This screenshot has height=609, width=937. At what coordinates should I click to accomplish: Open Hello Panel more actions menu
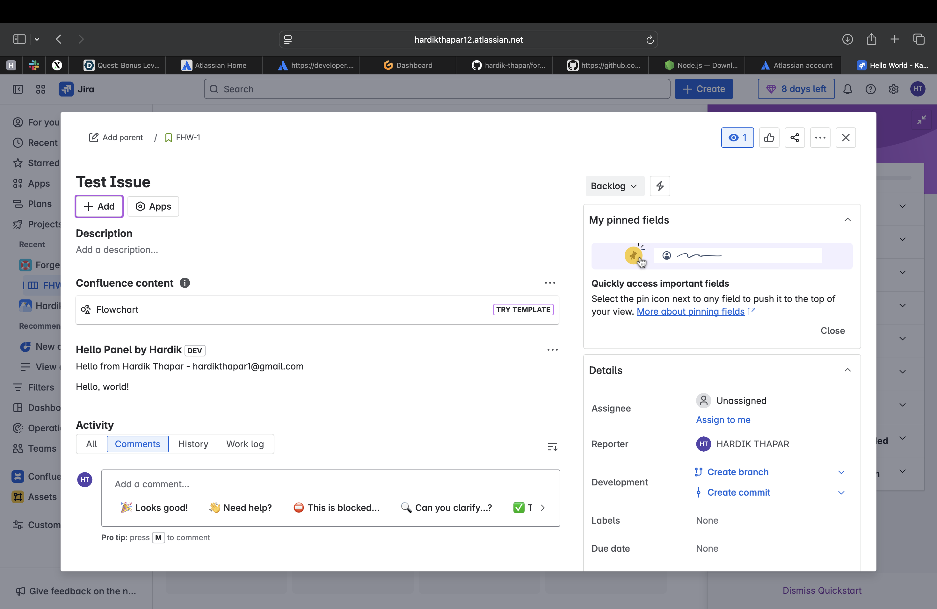(552, 350)
